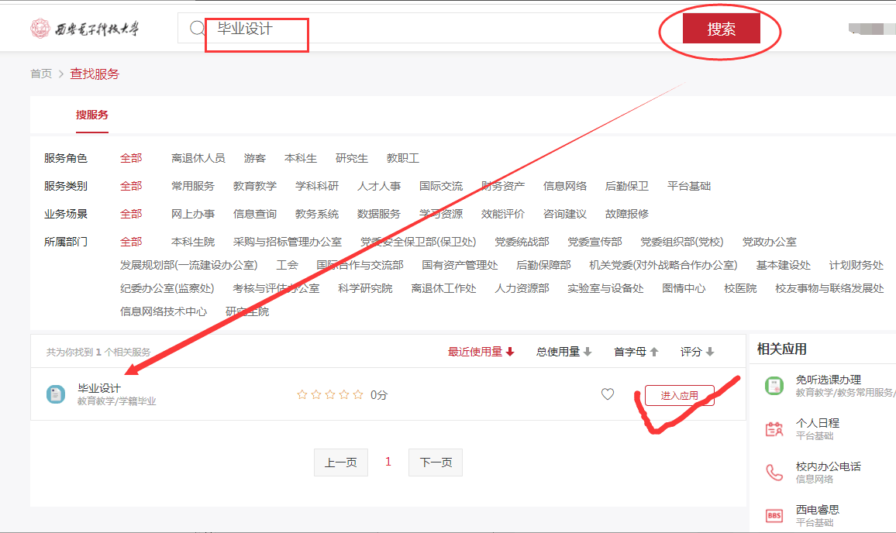Sort results by 总使用量
Image resolution: width=896 pixels, height=533 pixels.
pyautogui.click(x=563, y=352)
